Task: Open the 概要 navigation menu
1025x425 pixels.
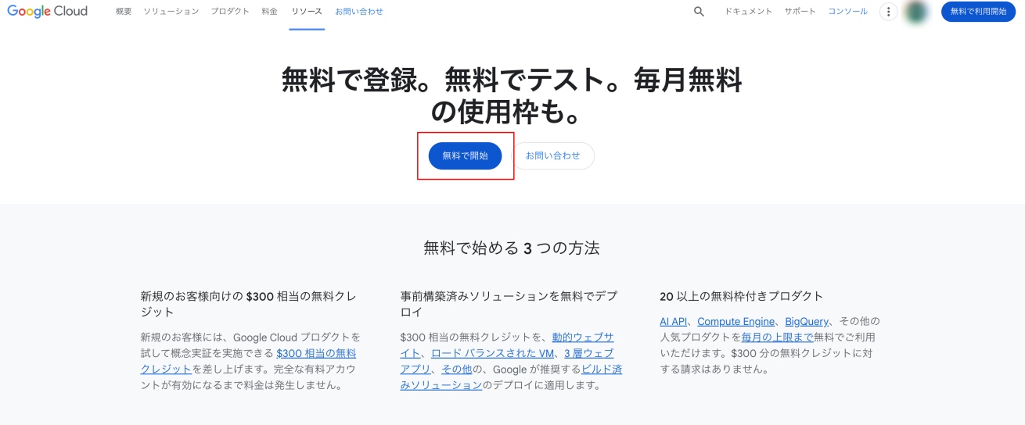Action: [124, 12]
